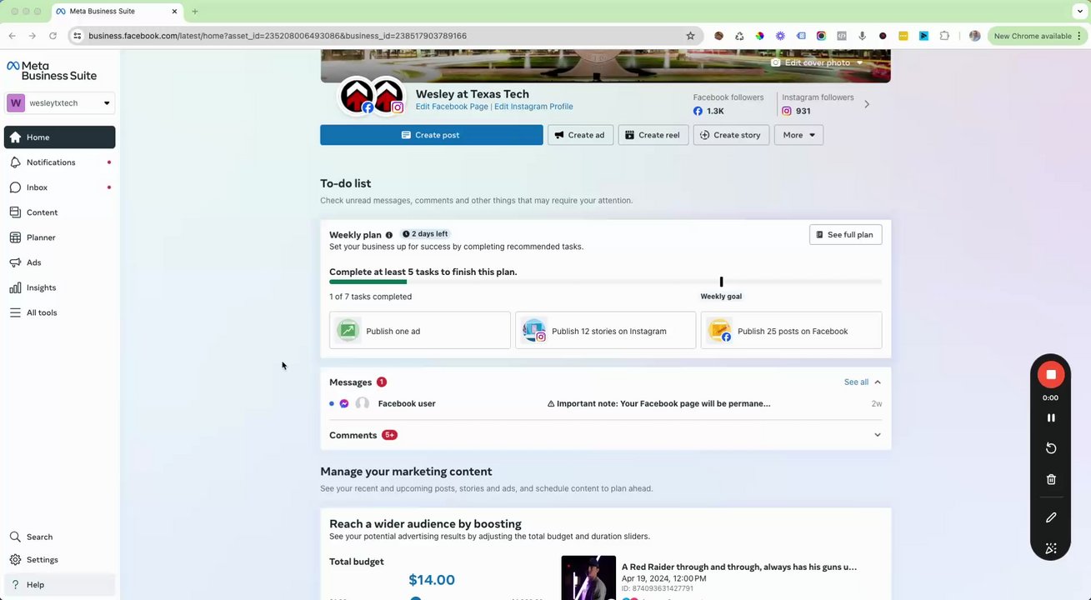Open the Facebook user message

pos(606,404)
